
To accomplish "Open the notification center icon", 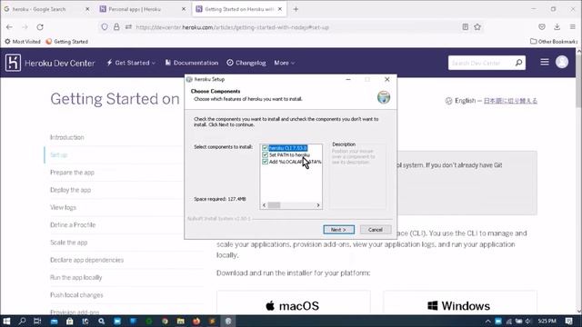I will pyautogui.click(x=568, y=321).
